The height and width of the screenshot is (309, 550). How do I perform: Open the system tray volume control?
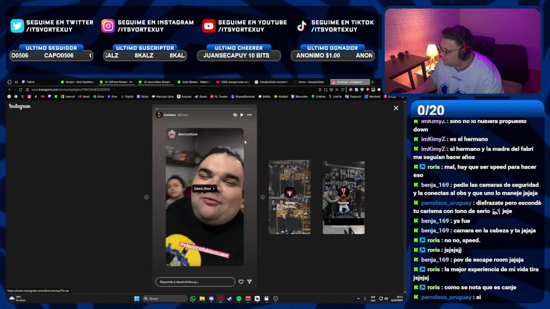pos(386,298)
